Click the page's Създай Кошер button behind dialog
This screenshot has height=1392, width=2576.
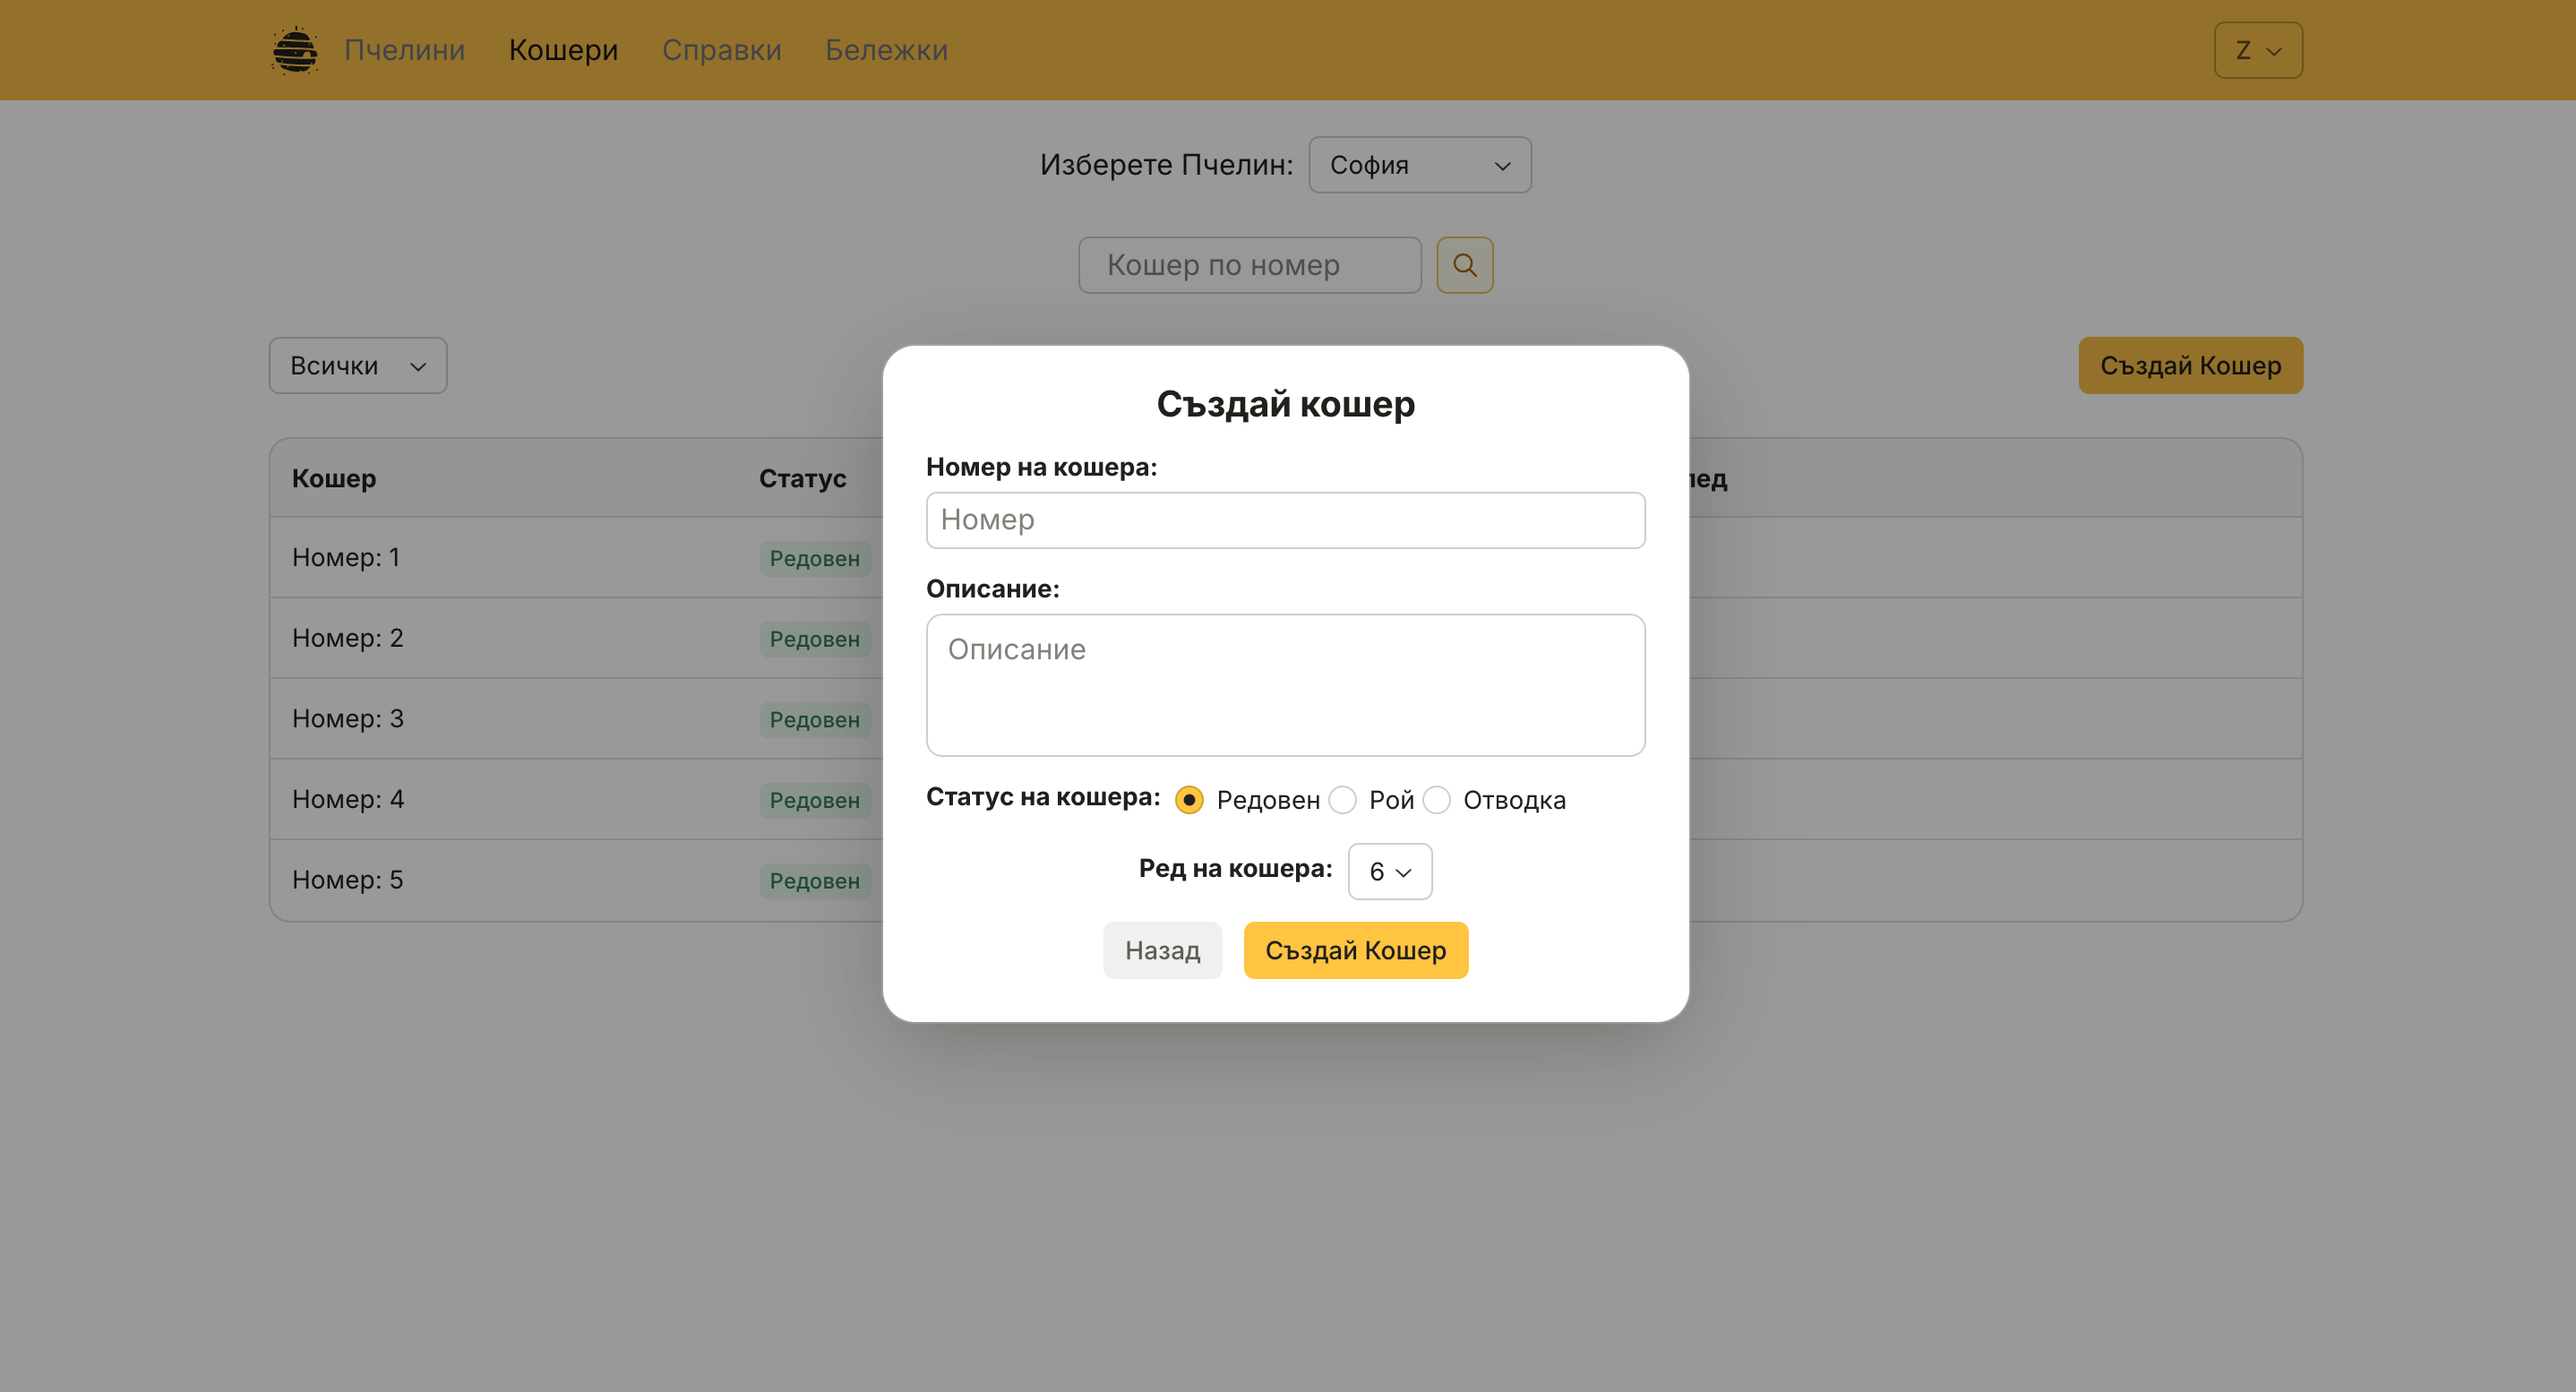pyautogui.click(x=2191, y=366)
